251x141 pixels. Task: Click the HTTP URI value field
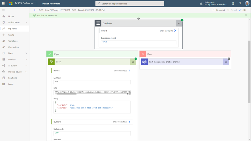[x=92, y=92]
